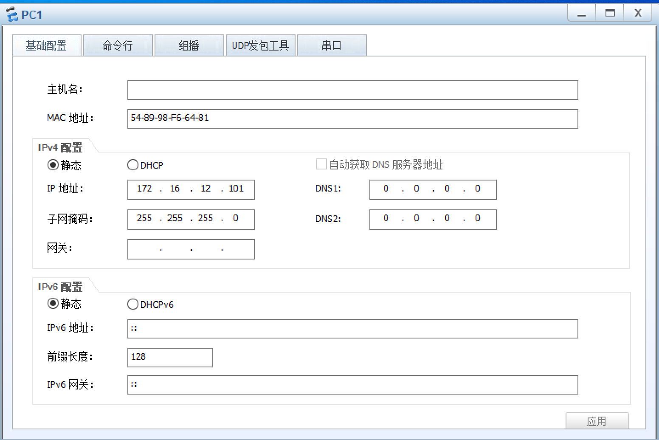Open the 组播 tab
The image size is (659, 440).
(189, 45)
